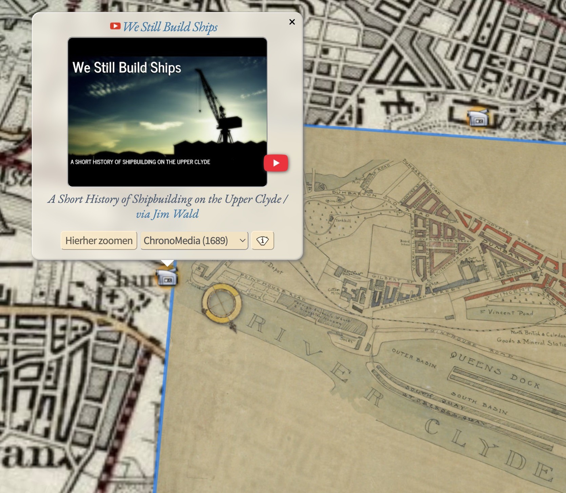The image size is (566, 493).
Task: Play the video with the red YouTube button
Action: [276, 163]
